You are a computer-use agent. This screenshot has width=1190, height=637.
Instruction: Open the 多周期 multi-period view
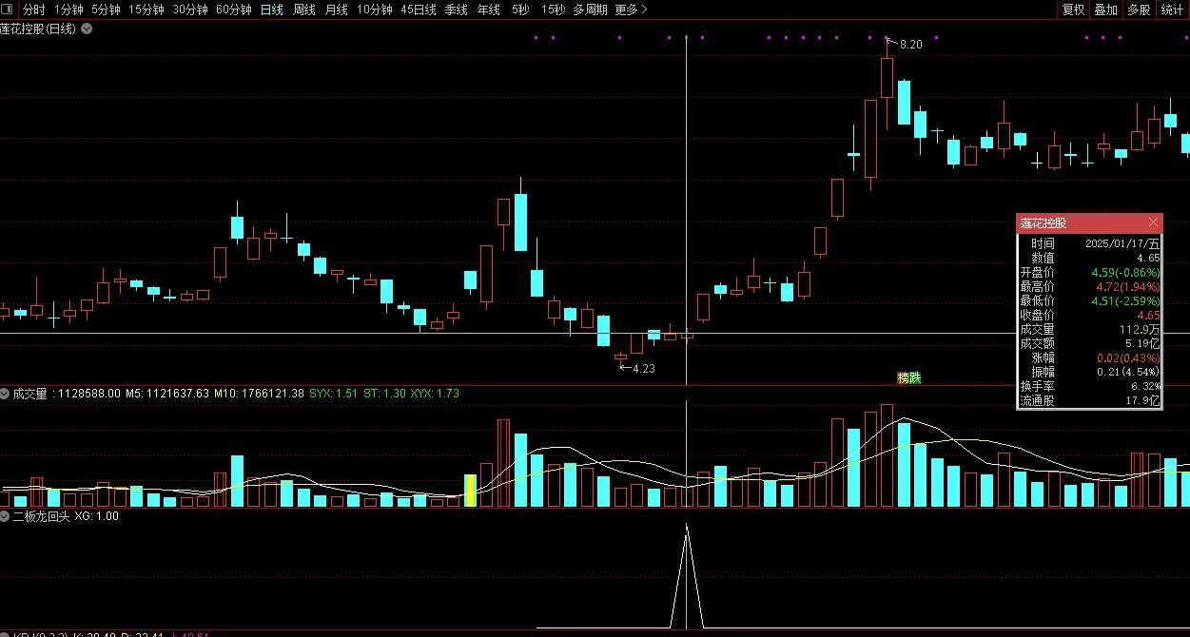(591, 10)
